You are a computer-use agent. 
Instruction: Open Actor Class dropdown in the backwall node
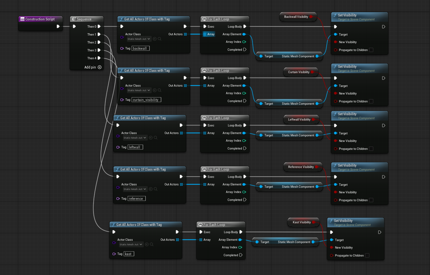pyautogui.click(x=139, y=39)
